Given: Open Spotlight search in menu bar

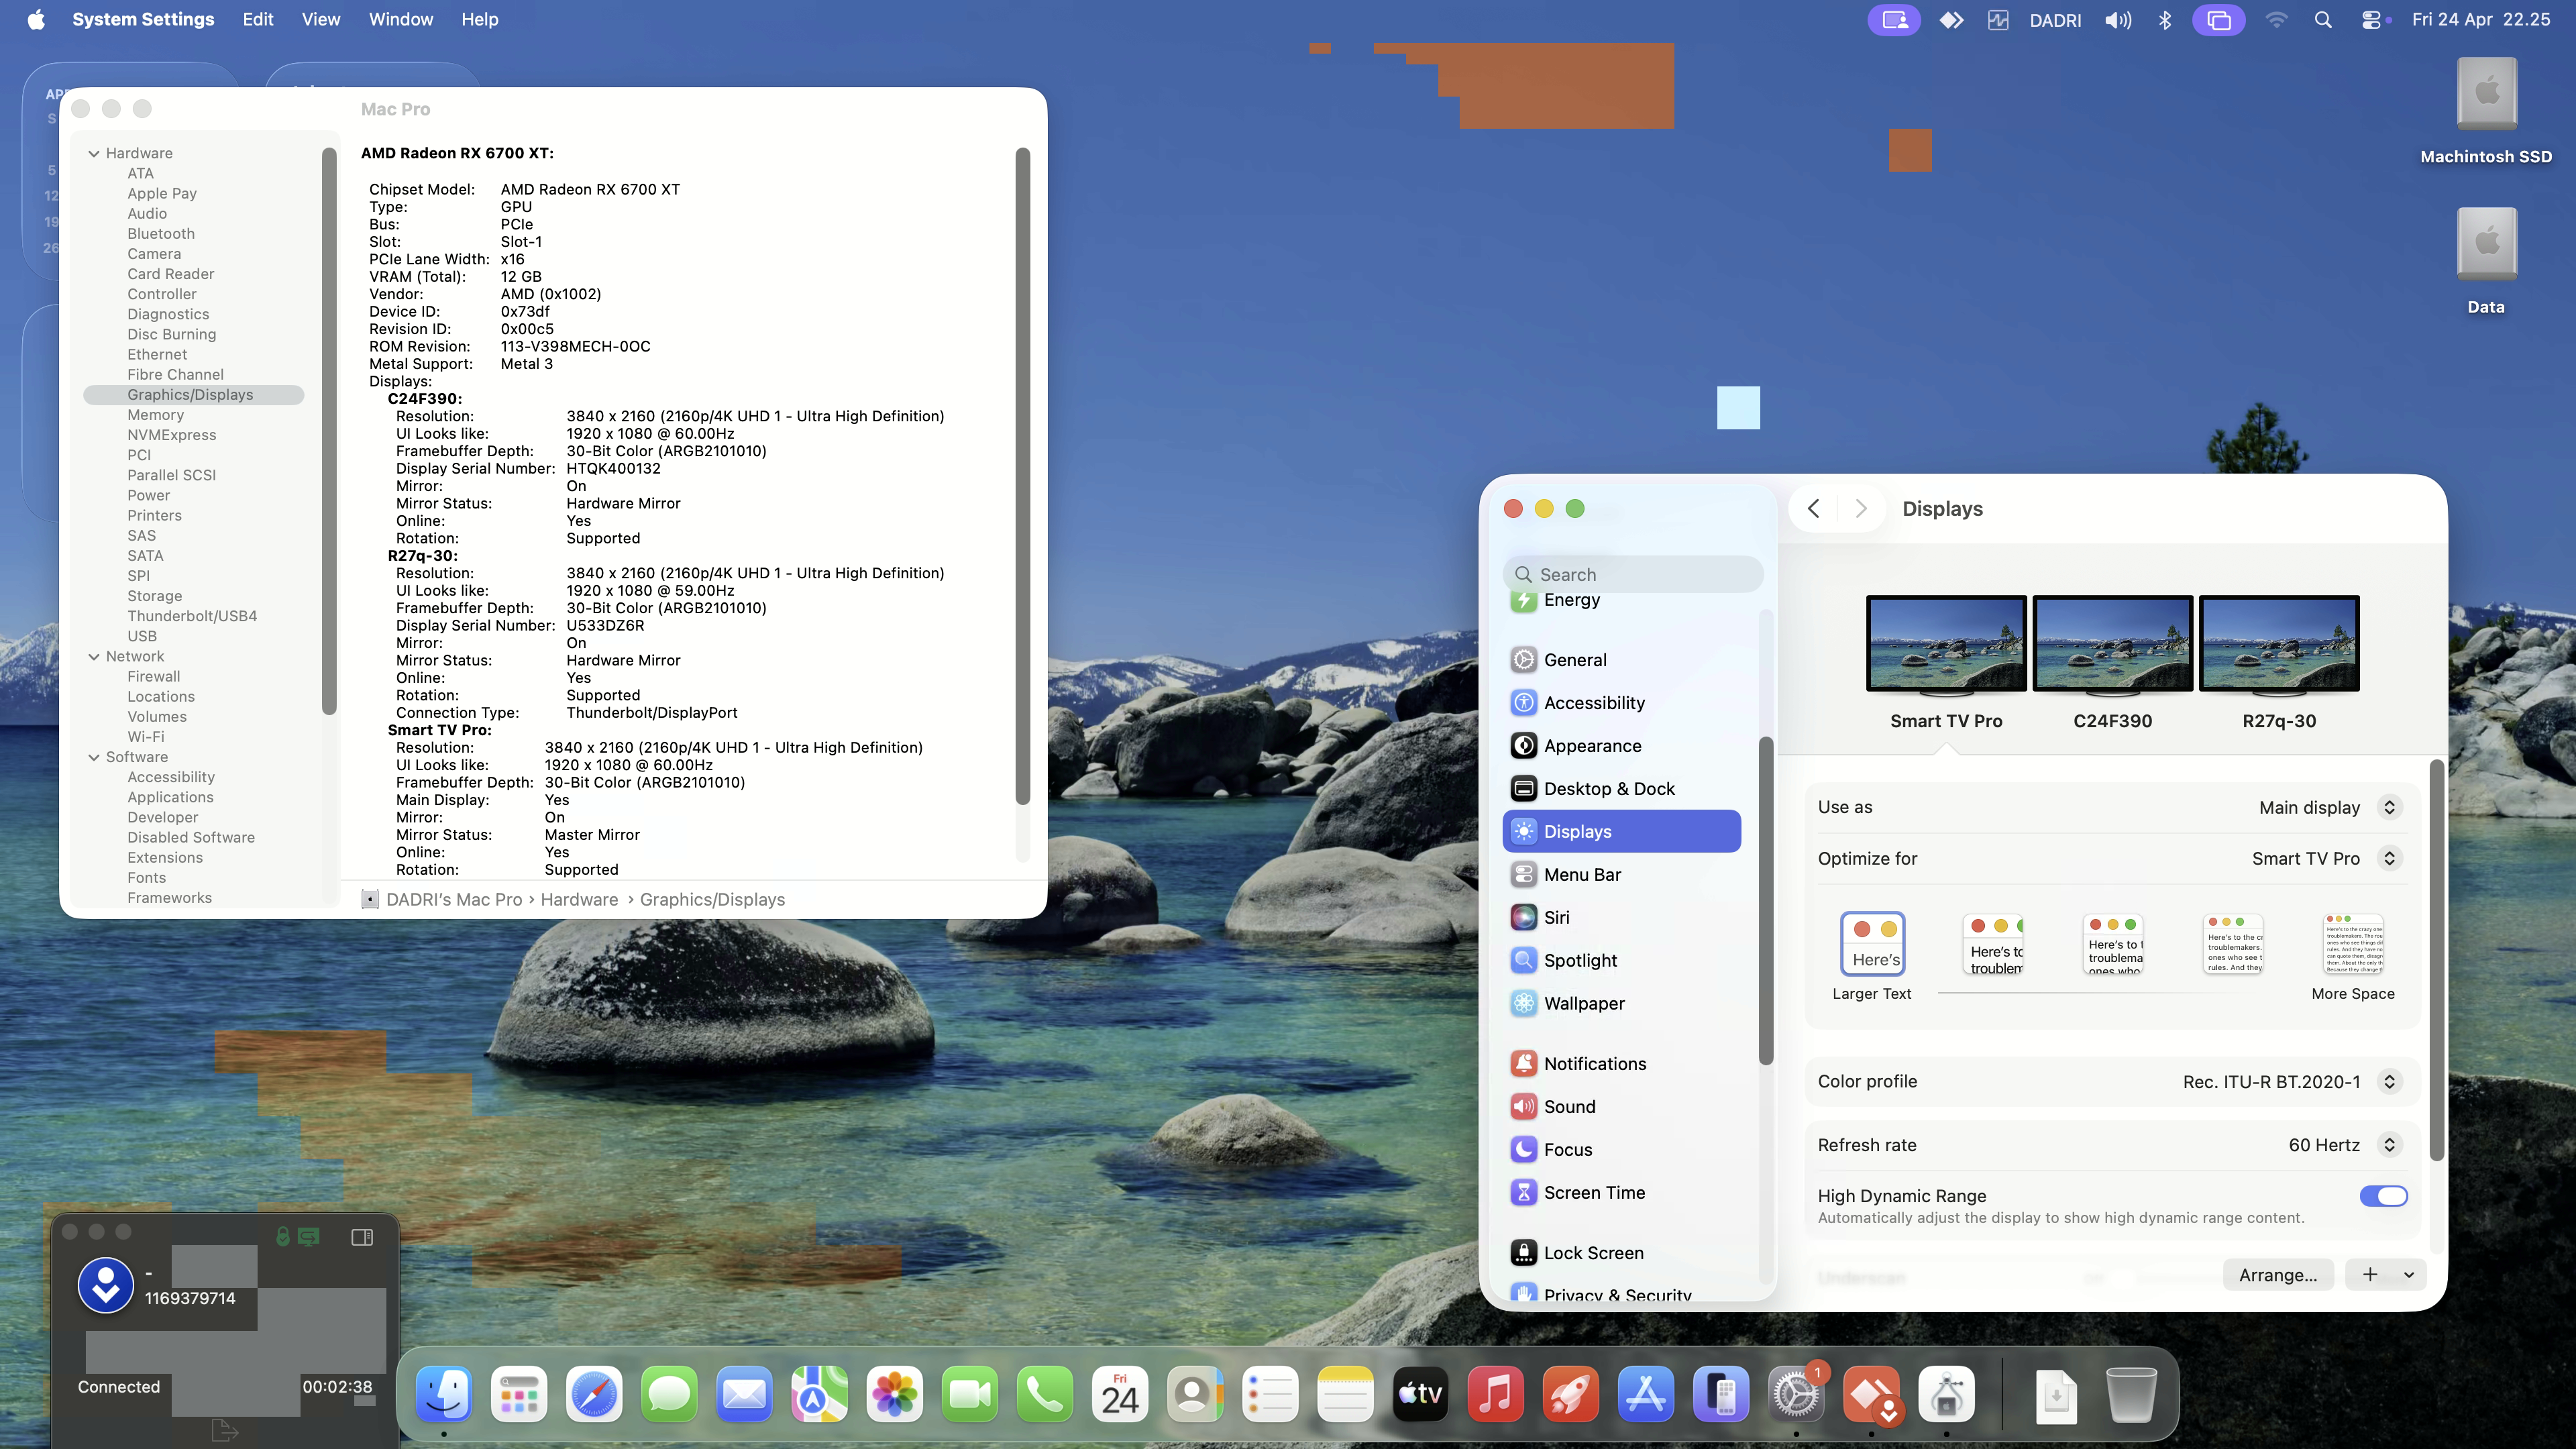Looking at the screenshot, I should coord(2323,20).
